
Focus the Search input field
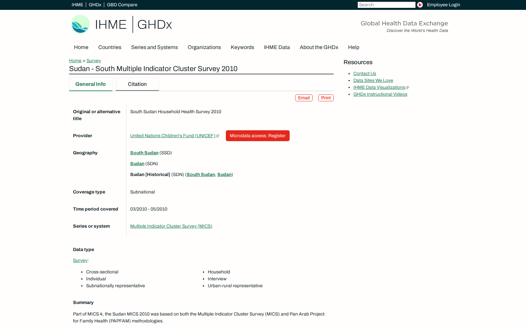[x=387, y=5]
